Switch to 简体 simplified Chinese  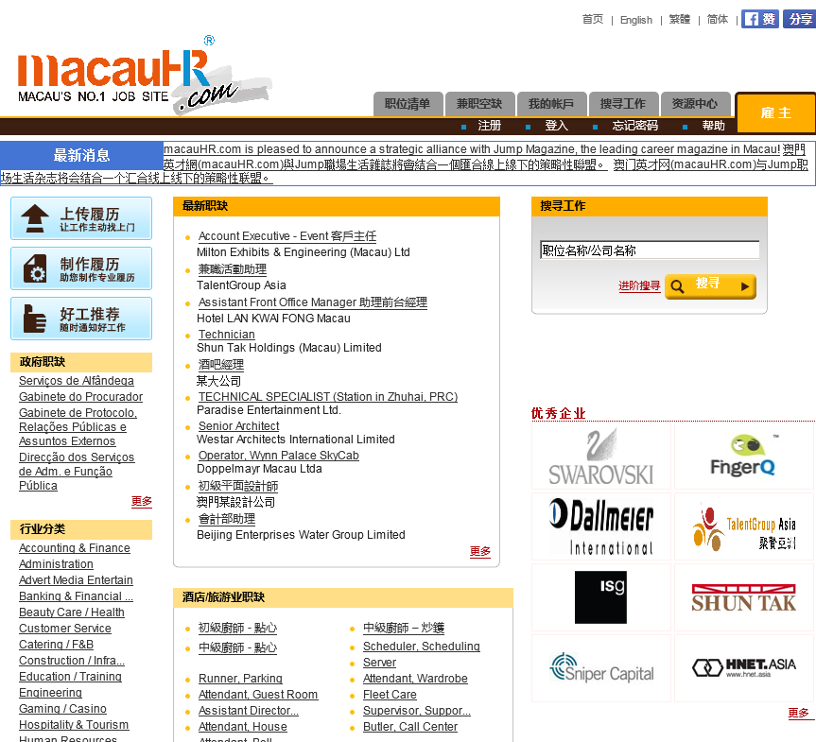point(718,20)
